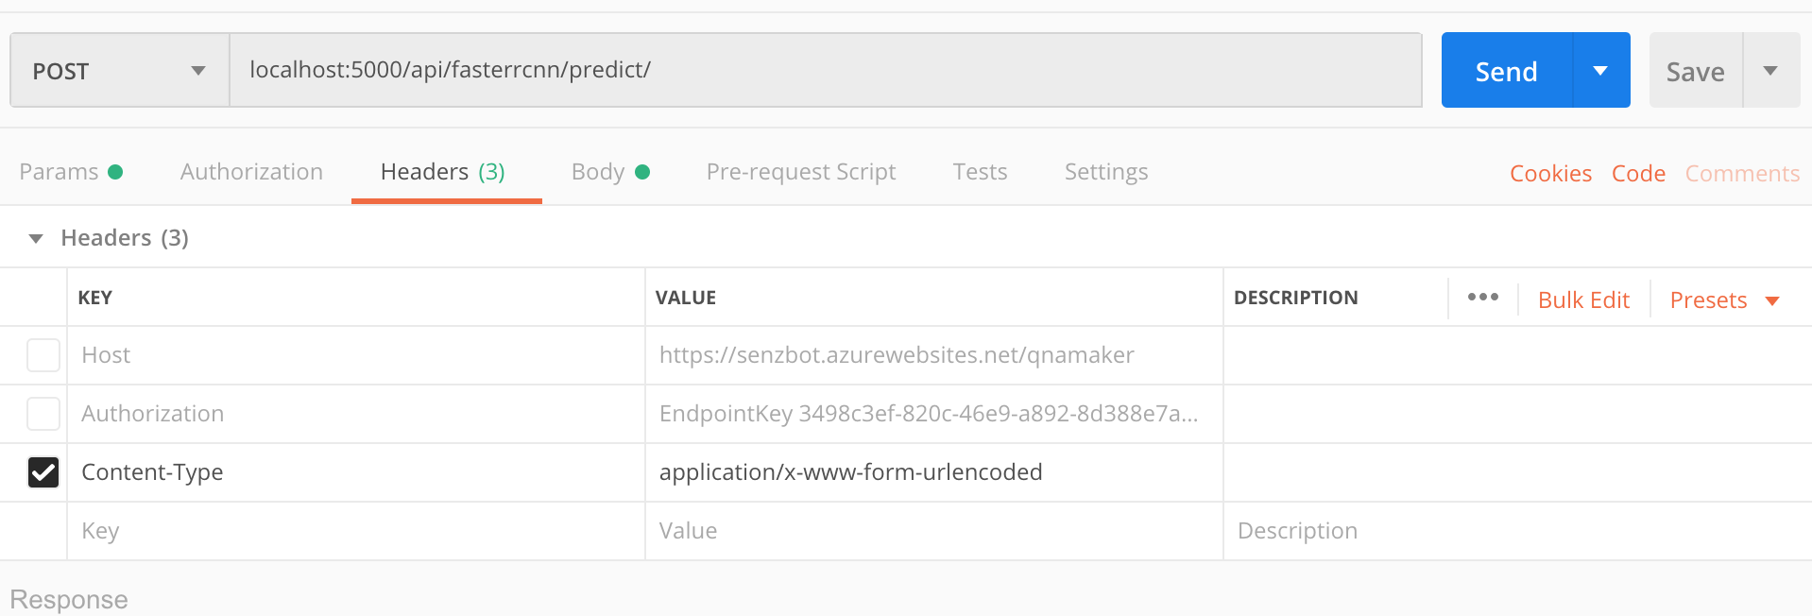Open the Cookies link

[1550, 174]
